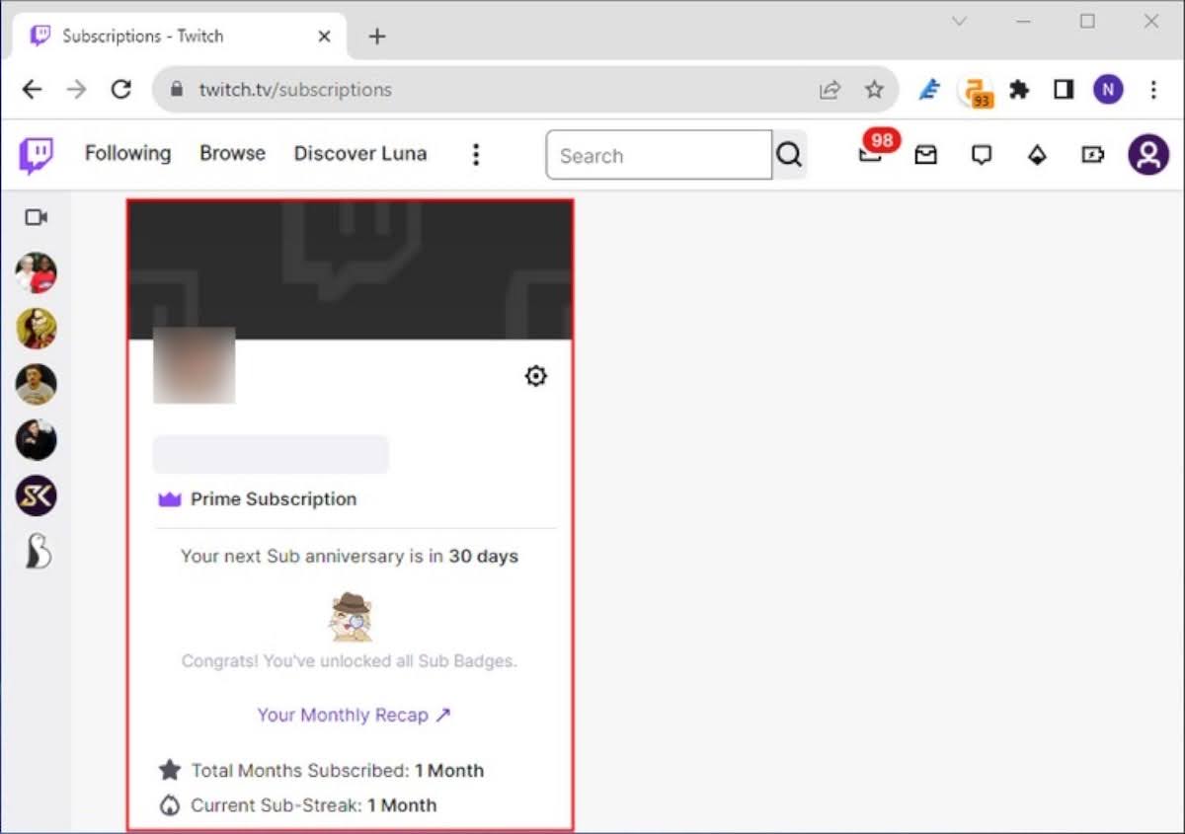1185x834 pixels.
Task: Focus the Twitch Search field
Action: (659, 155)
